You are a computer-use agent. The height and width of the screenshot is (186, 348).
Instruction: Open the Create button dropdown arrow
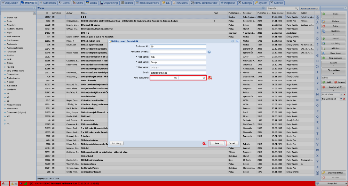click(334, 17)
